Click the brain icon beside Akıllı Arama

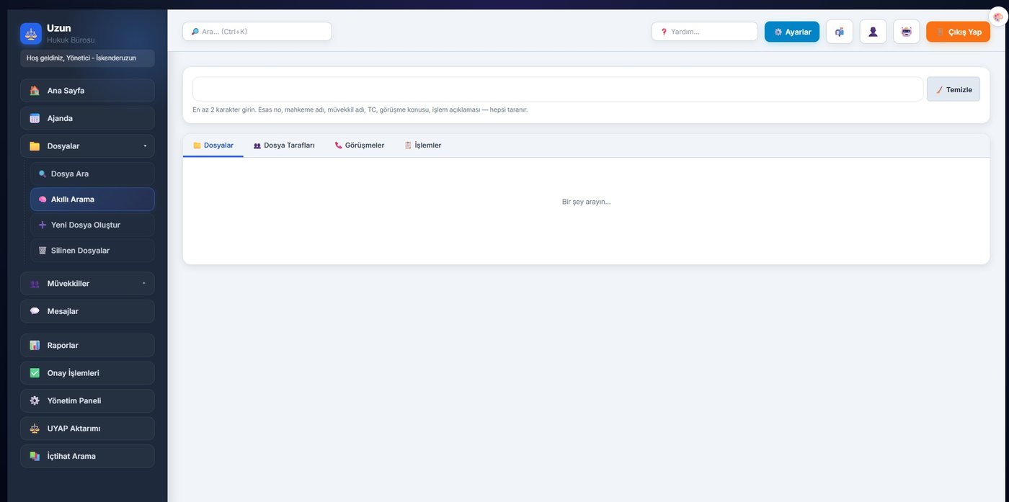point(43,200)
